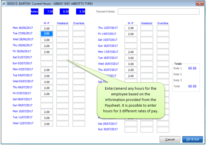Image resolution: width=206 pixels, height=145 pixels.
Task: Select the 7.50 rate box
Action: point(48,12)
